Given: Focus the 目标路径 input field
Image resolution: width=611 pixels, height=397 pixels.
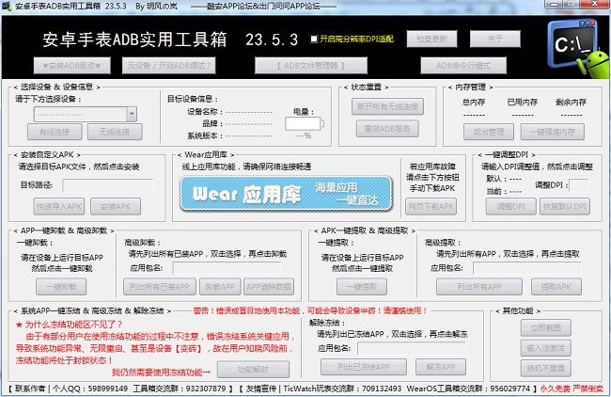Looking at the screenshot, I should coord(101,185).
